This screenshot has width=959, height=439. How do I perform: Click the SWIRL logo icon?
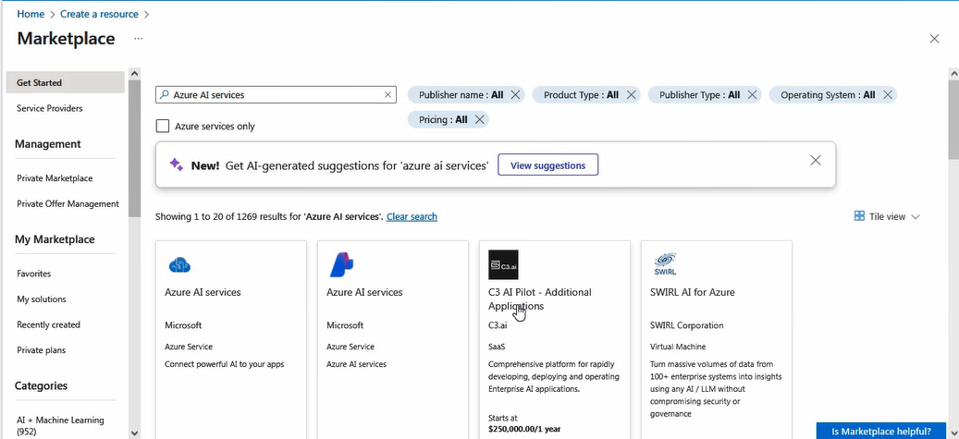tap(665, 264)
